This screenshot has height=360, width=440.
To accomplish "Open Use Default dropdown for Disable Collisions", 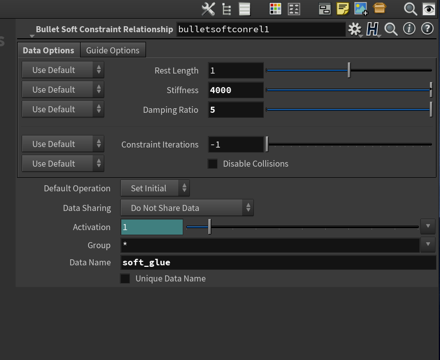I will click(63, 164).
